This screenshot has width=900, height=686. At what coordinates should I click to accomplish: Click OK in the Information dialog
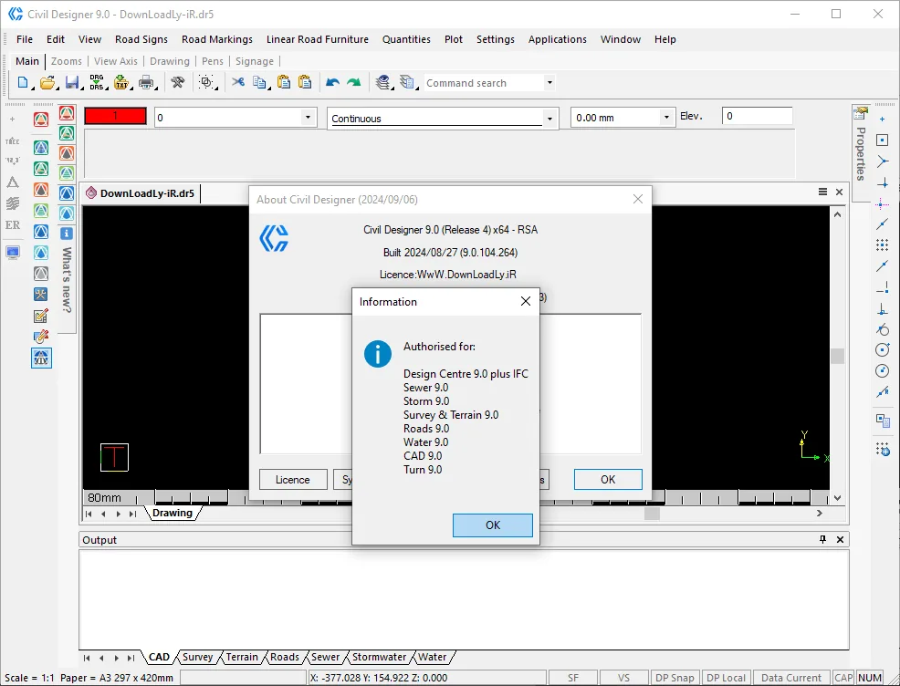click(493, 525)
